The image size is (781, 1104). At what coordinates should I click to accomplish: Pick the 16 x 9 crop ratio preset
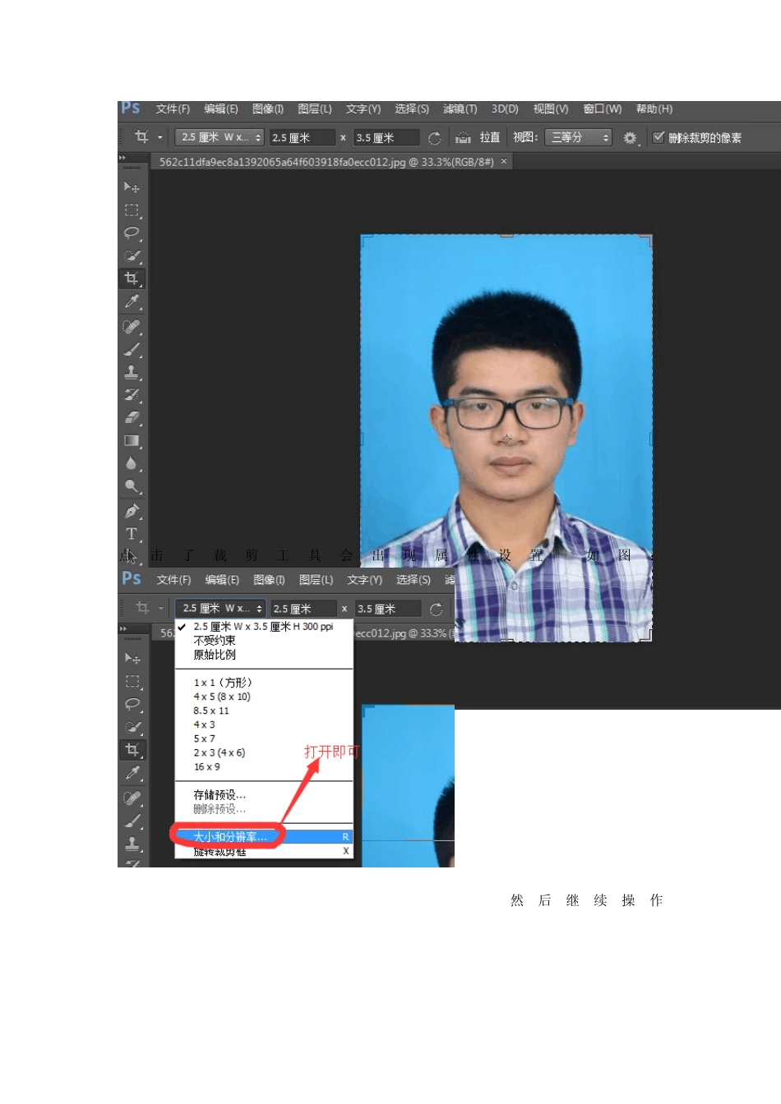coord(207,767)
